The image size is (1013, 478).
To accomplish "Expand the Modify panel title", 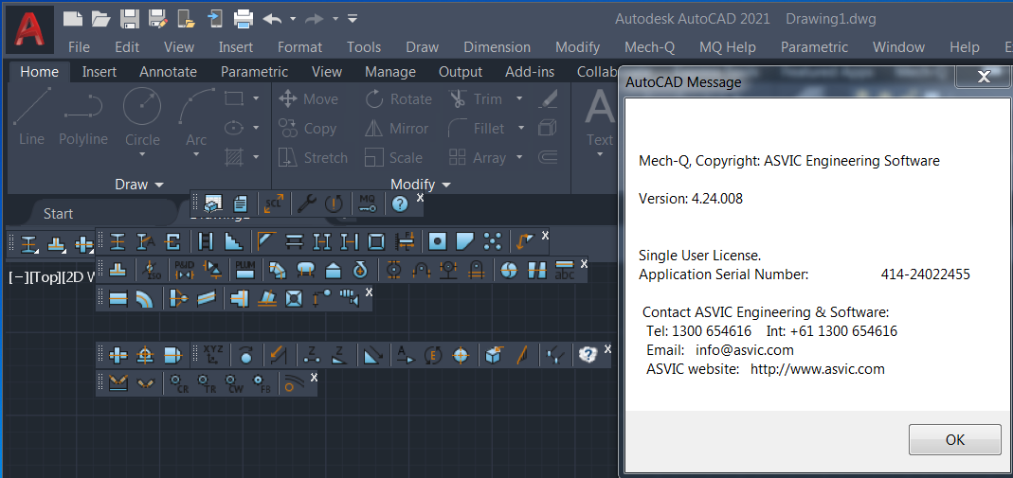I will 421,185.
